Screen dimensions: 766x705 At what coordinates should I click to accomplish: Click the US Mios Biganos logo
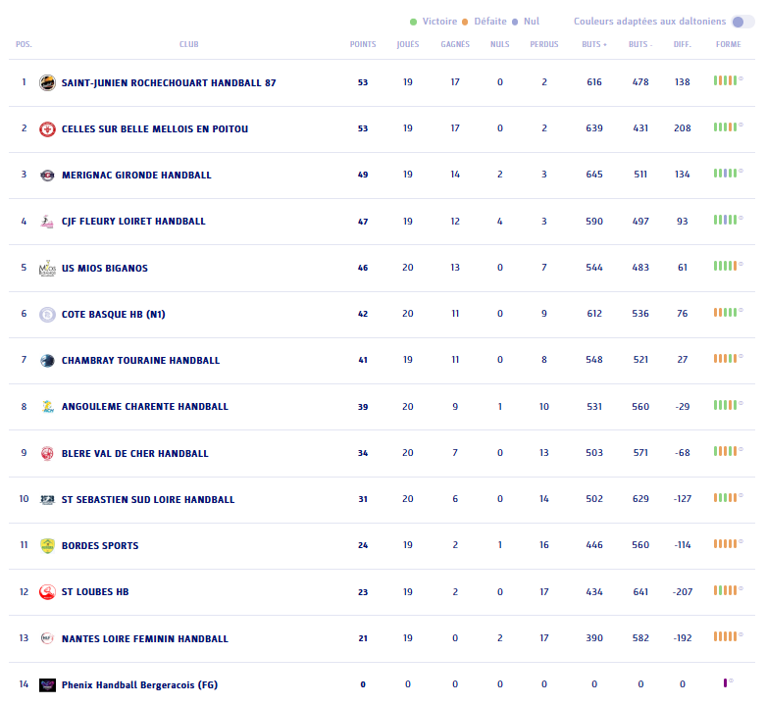[47, 268]
